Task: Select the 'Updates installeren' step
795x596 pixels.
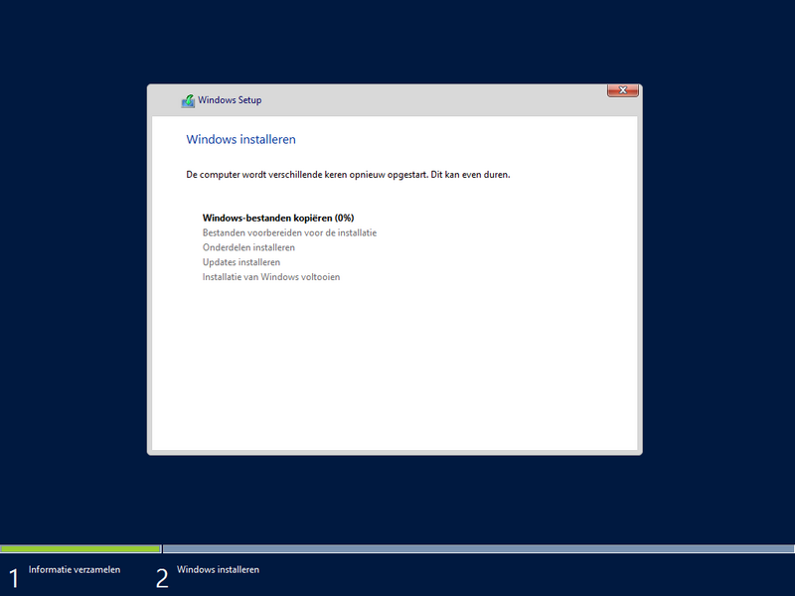Action: (x=241, y=262)
